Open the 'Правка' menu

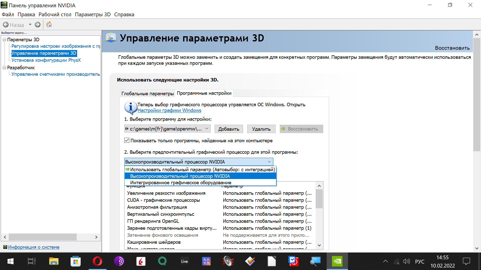[26, 14]
